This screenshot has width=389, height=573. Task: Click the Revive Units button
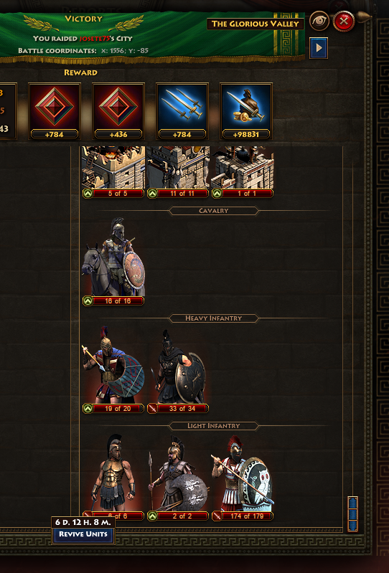pos(83,534)
